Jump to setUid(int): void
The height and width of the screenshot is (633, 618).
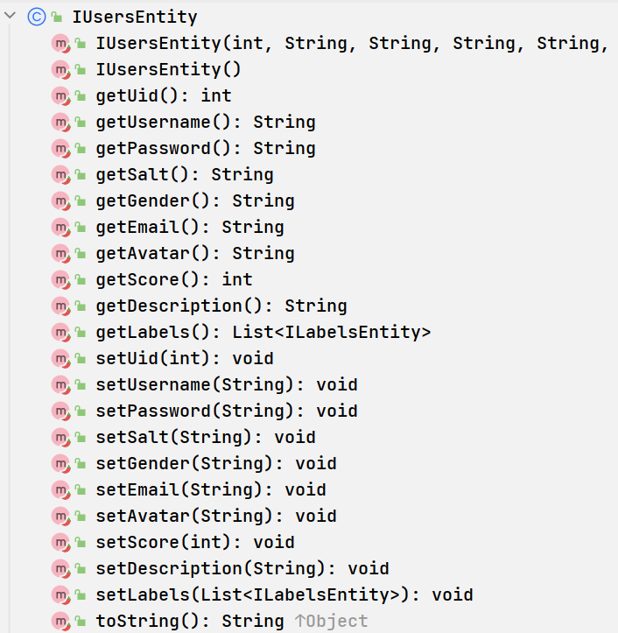(184, 358)
